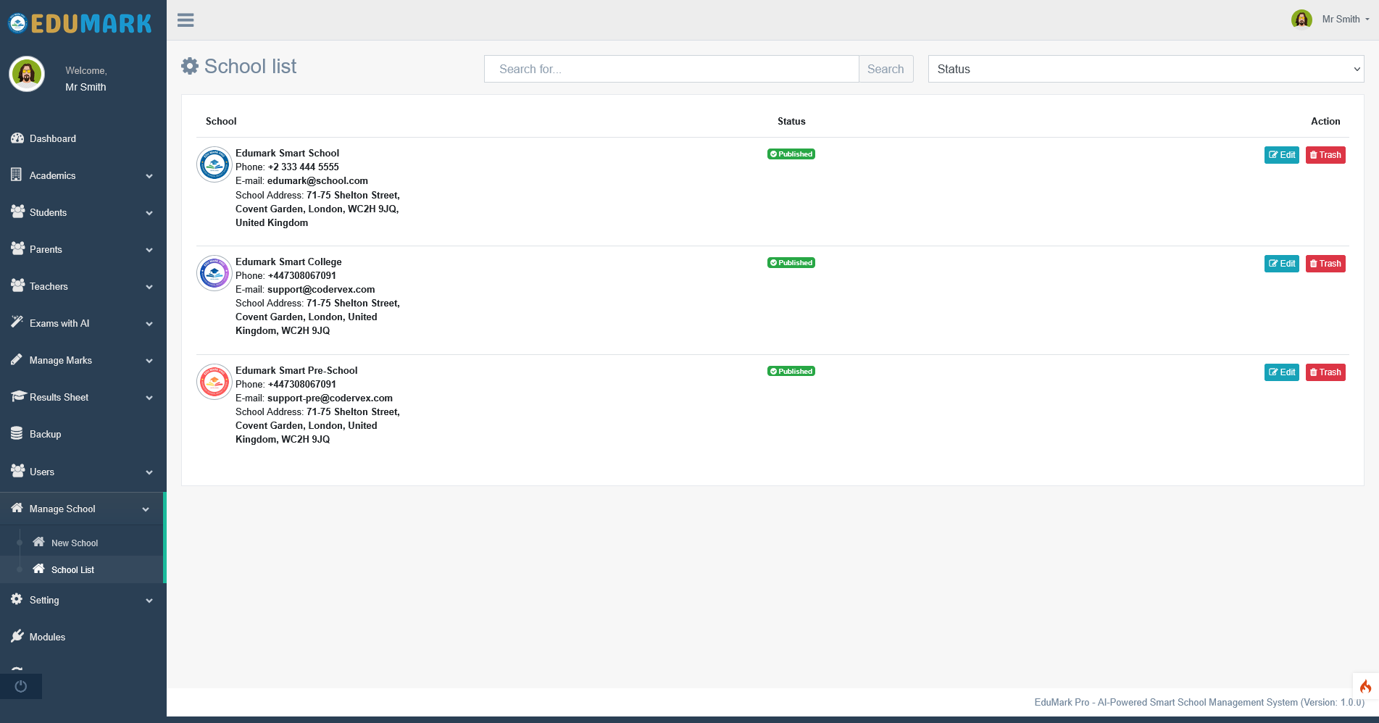Select School List in the sidebar

click(72, 569)
